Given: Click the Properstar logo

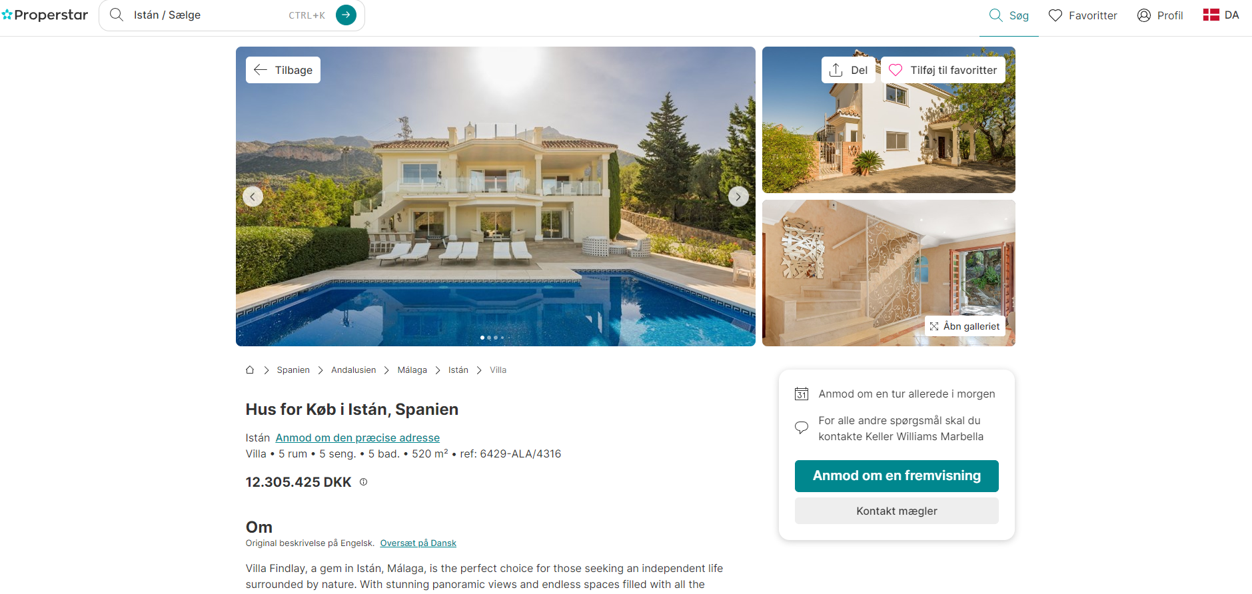Looking at the screenshot, I should (x=45, y=15).
